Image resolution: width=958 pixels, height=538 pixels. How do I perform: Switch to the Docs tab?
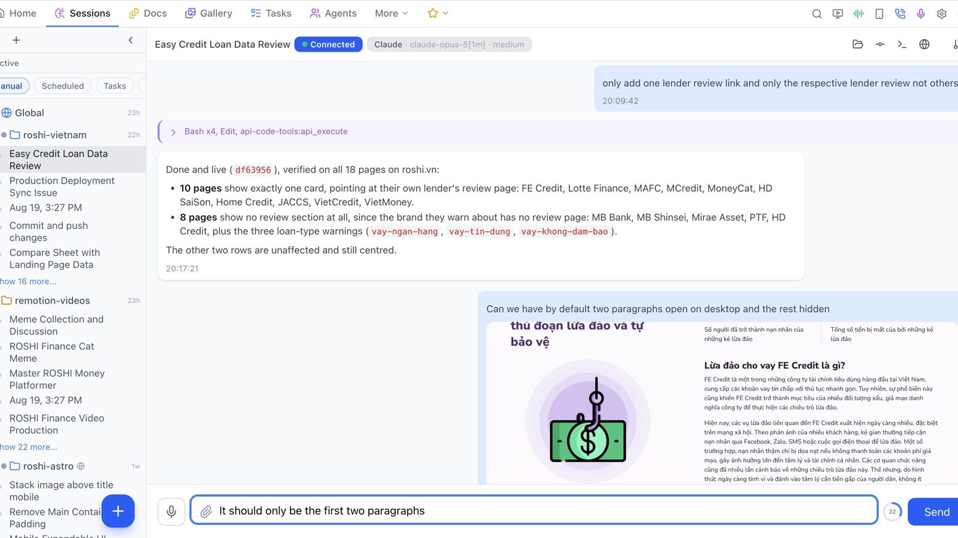tap(148, 13)
